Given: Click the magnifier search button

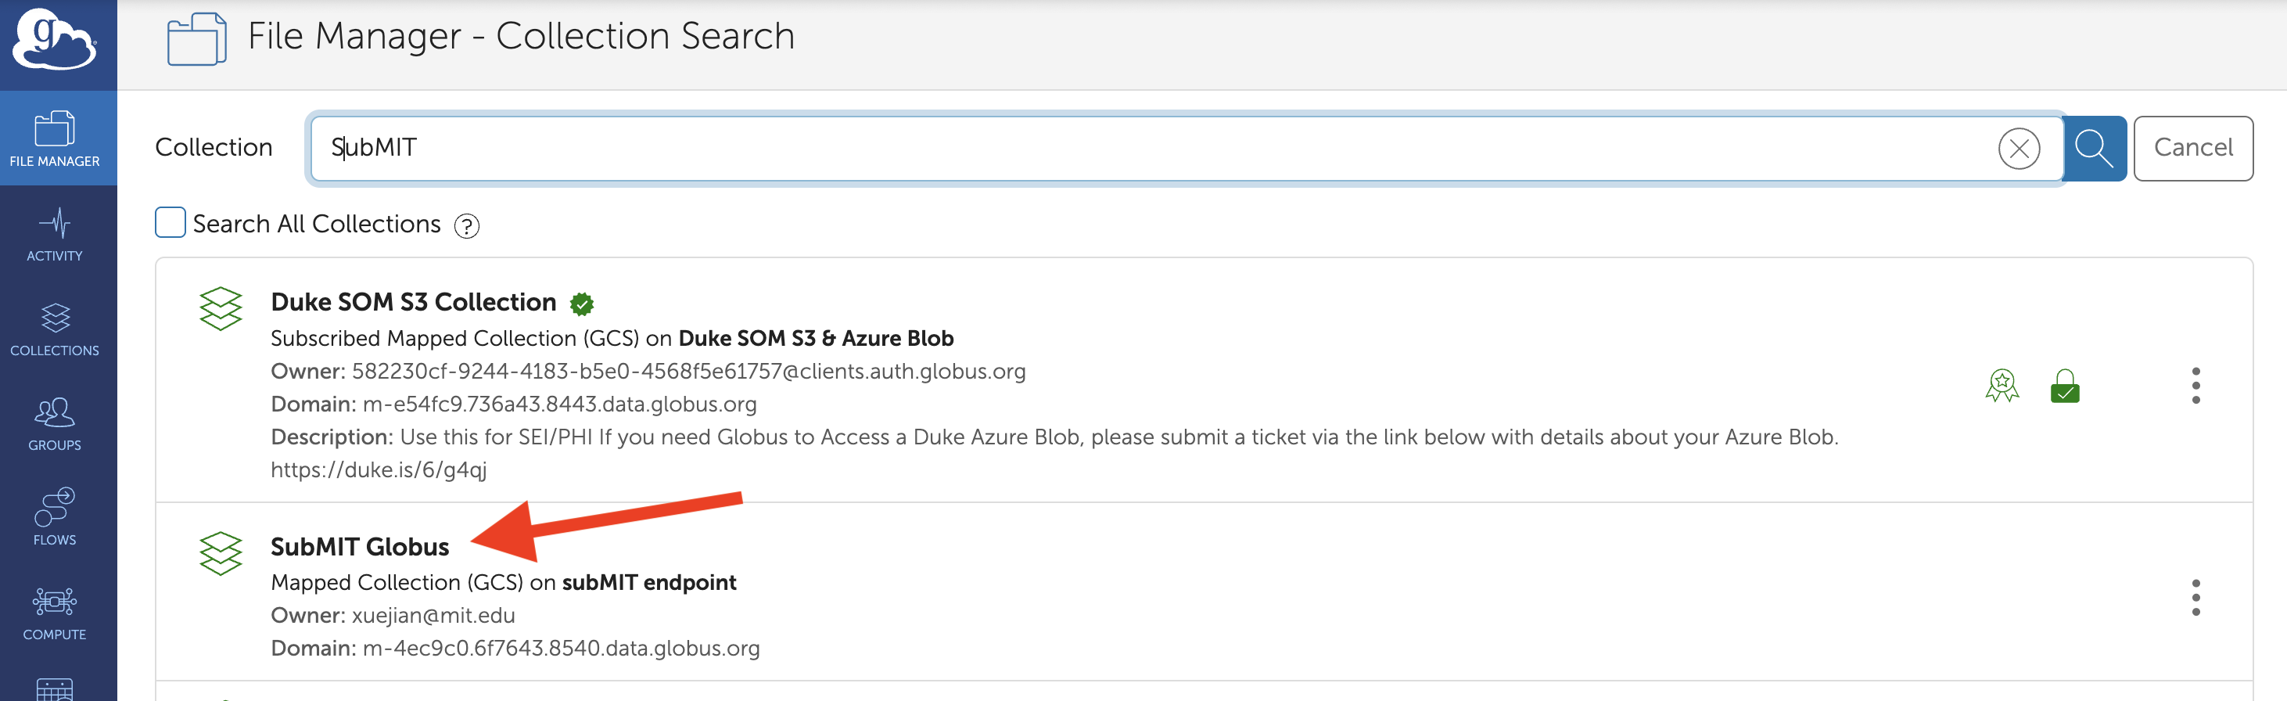Looking at the screenshot, I should point(2094,149).
